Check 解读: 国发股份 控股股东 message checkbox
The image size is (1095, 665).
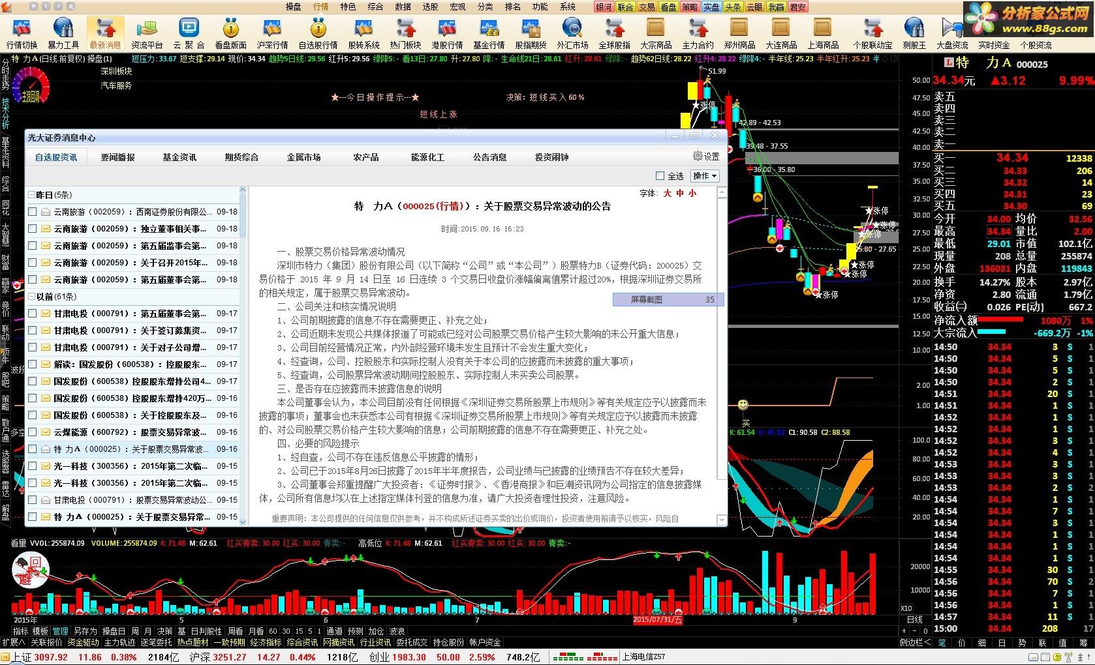click(33, 364)
